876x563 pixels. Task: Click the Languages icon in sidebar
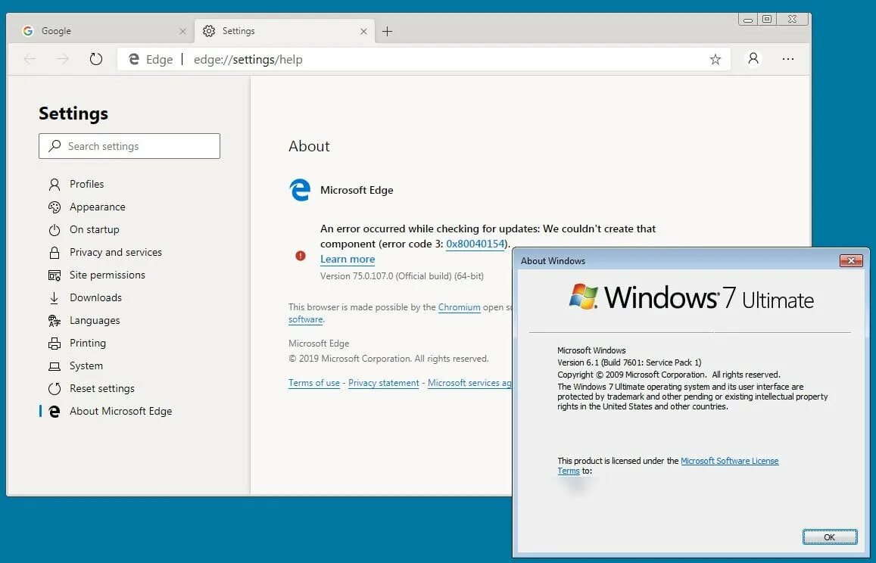click(55, 321)
